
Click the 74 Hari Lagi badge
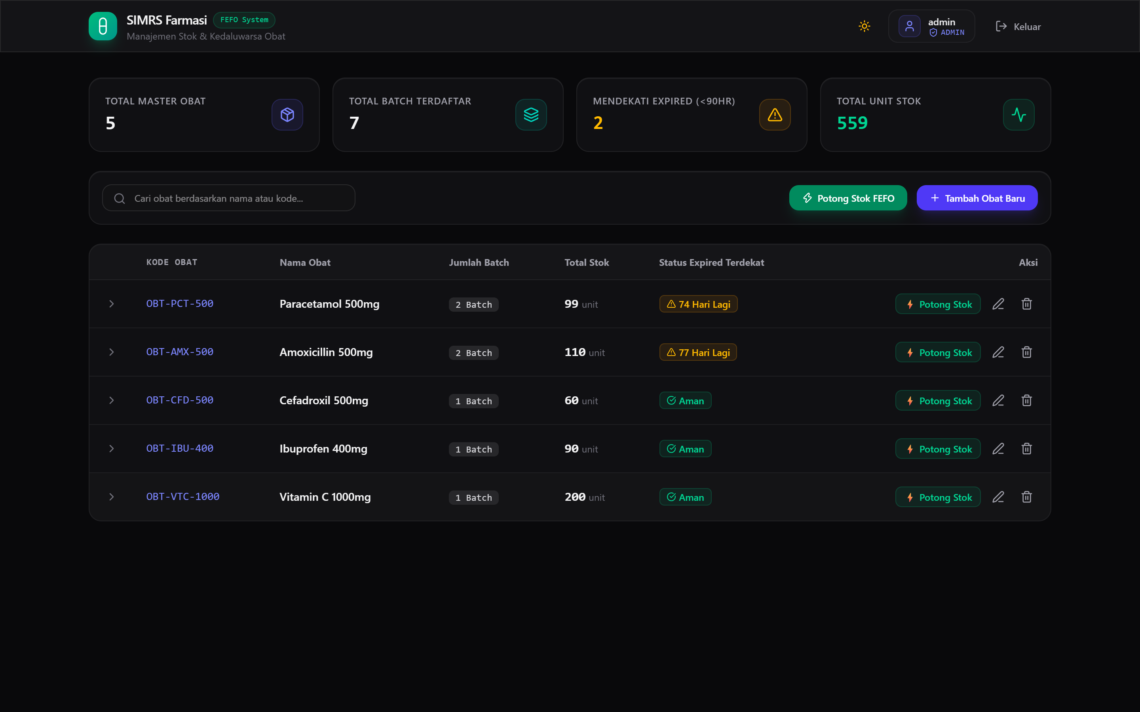698,304
